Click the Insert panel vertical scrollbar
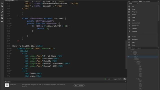160x90 pixels. tap(158, 13)
